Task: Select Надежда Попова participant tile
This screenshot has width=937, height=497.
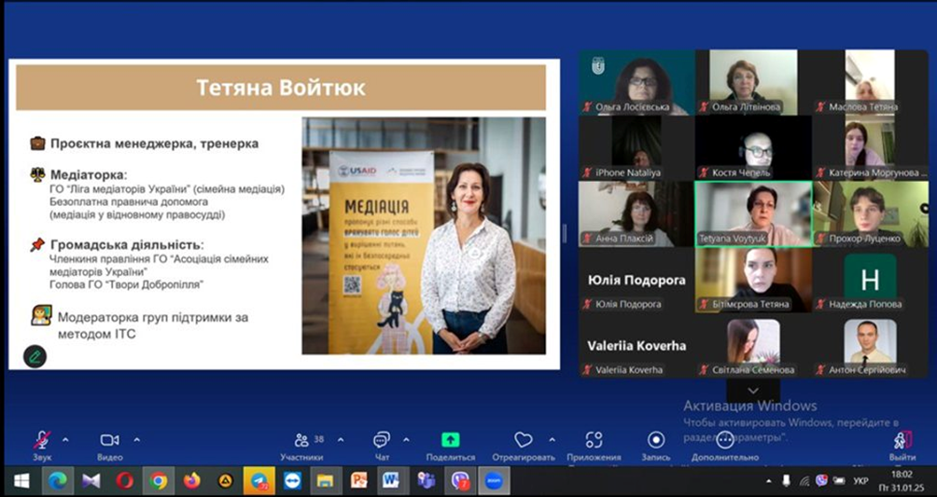Action: point(870,280)
